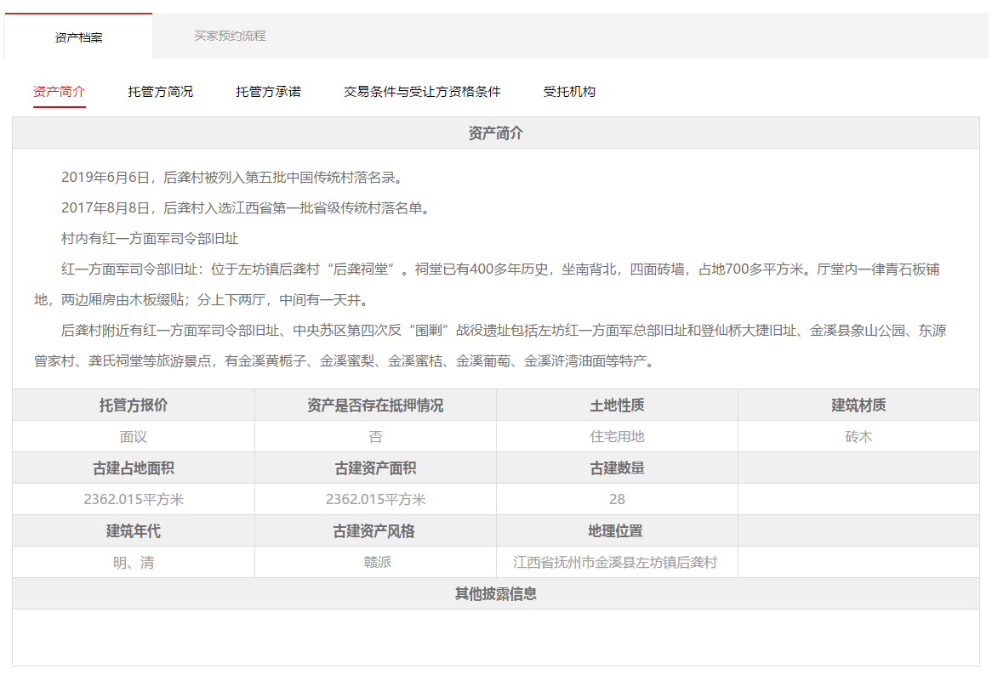This screenshot has width=992, height=686.
Task: Select the 托管方承诺 sub-tab
Action: [268, 92]
